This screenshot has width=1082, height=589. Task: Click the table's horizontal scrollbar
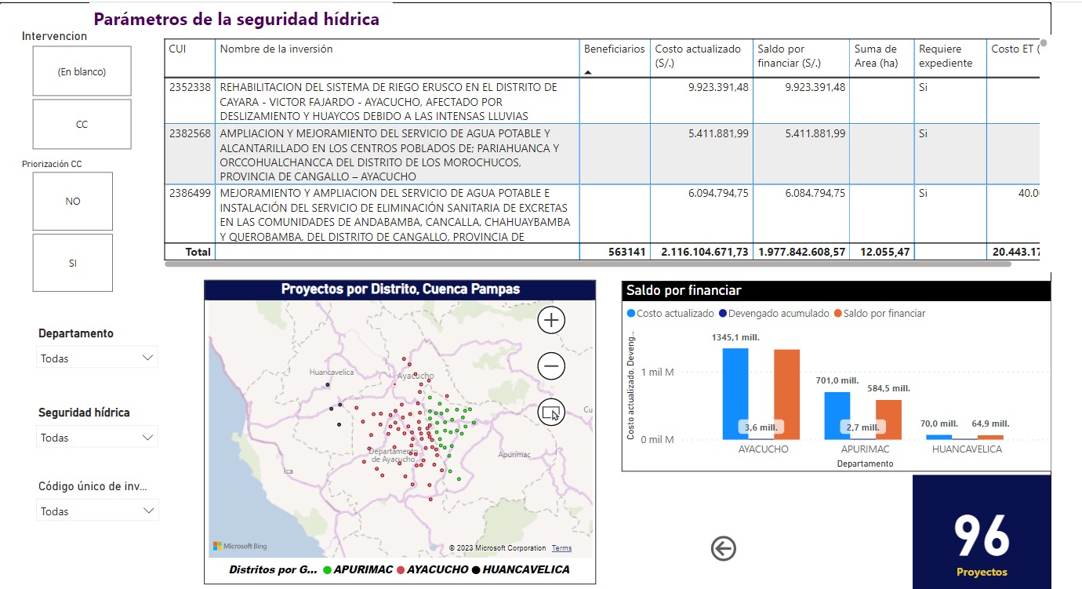pos(588,265)
